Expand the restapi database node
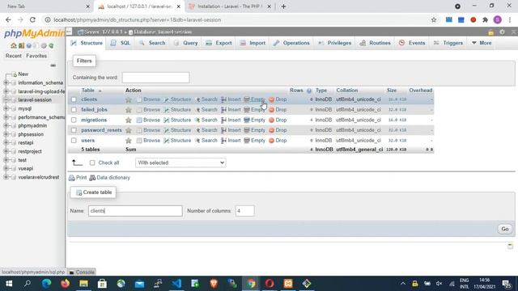 (x=6, y=142)
